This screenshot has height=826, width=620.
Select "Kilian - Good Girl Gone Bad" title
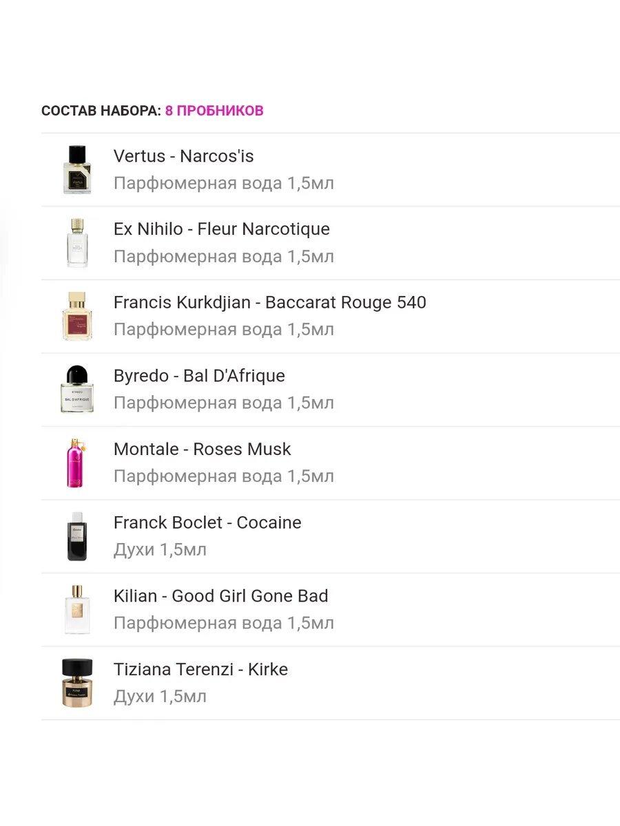click(220, 596)
